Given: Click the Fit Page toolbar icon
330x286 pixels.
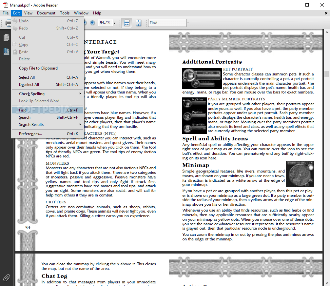Looking at the screenshot, I should (x=139, y=23).
